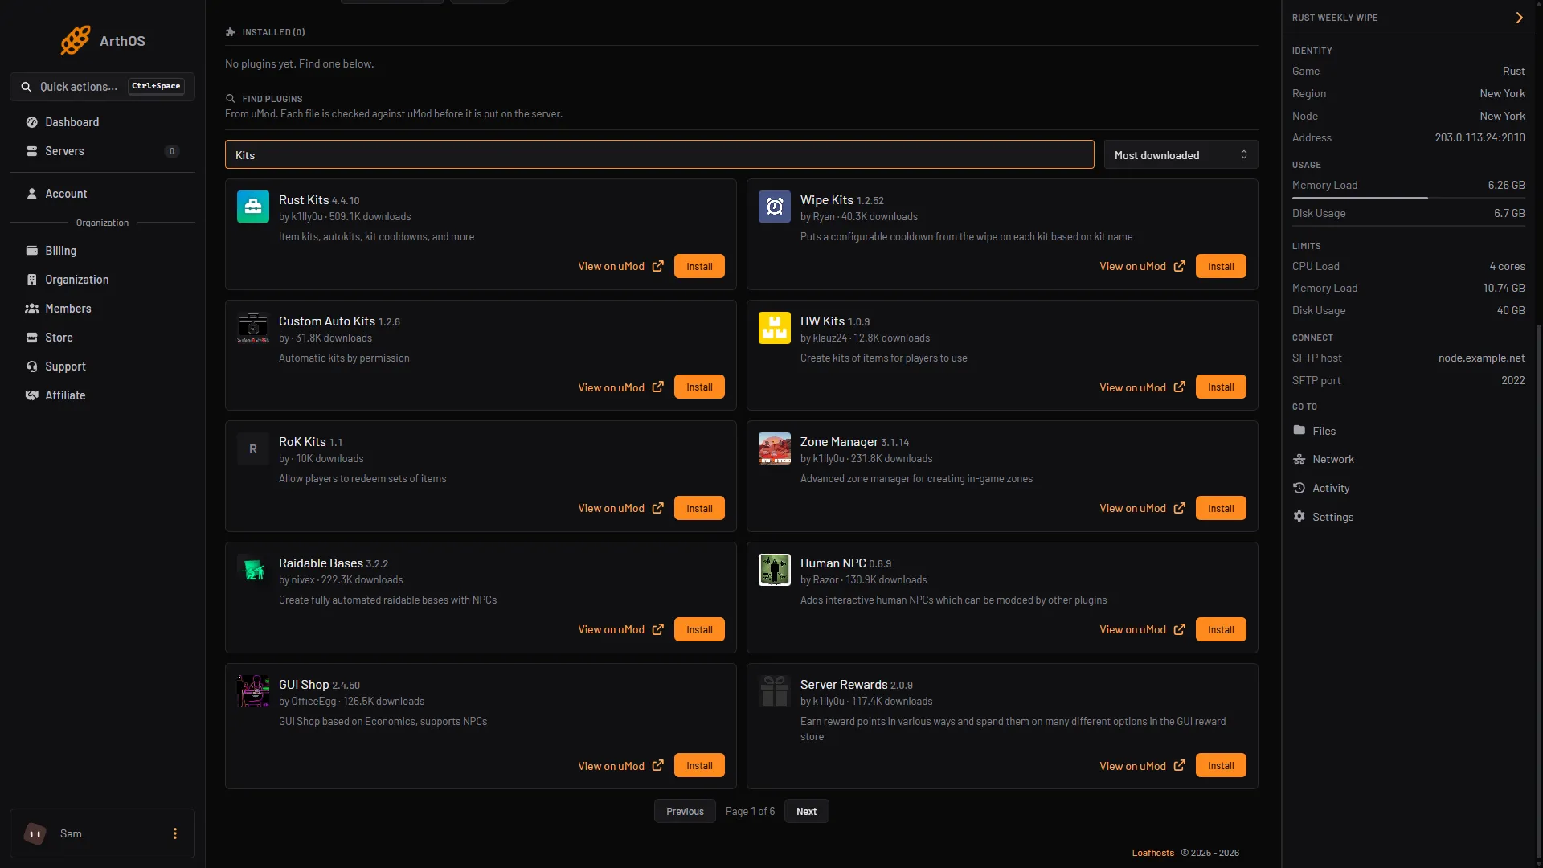The height and width of the screenshot is (868, 1543).
Task: Click the SFTP host node.example.net
Action: [x=1481, y=358]
